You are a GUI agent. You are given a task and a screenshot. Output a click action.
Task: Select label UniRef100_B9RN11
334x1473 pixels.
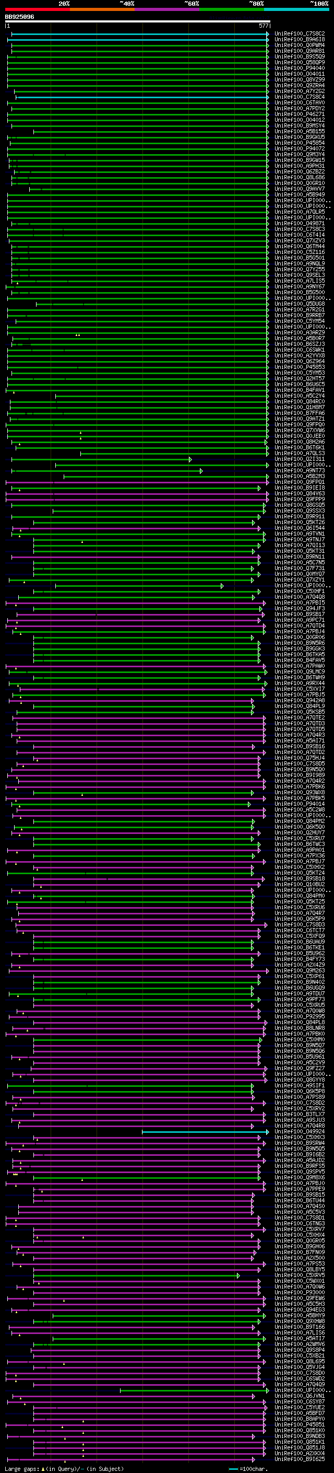point(300,557)
